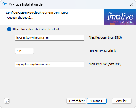Click the Alias JMP Live DNS field
Screen dimensions: 136x108
pos(50,64)
